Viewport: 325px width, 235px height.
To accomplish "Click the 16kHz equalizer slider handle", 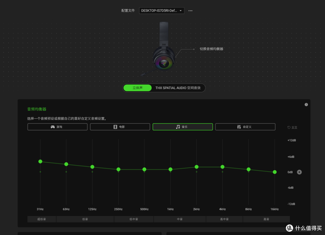I will click(275, 172).
